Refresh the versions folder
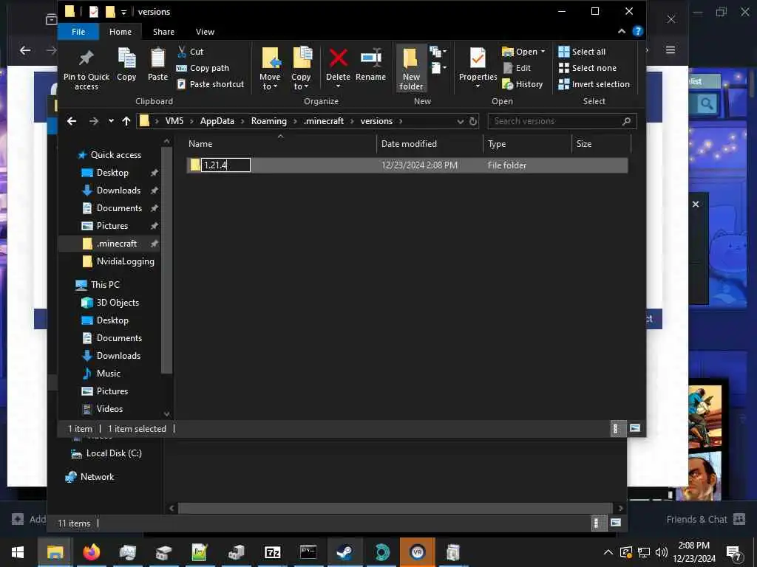The width and height of the screenshot is (757, 567). (473, 121)
